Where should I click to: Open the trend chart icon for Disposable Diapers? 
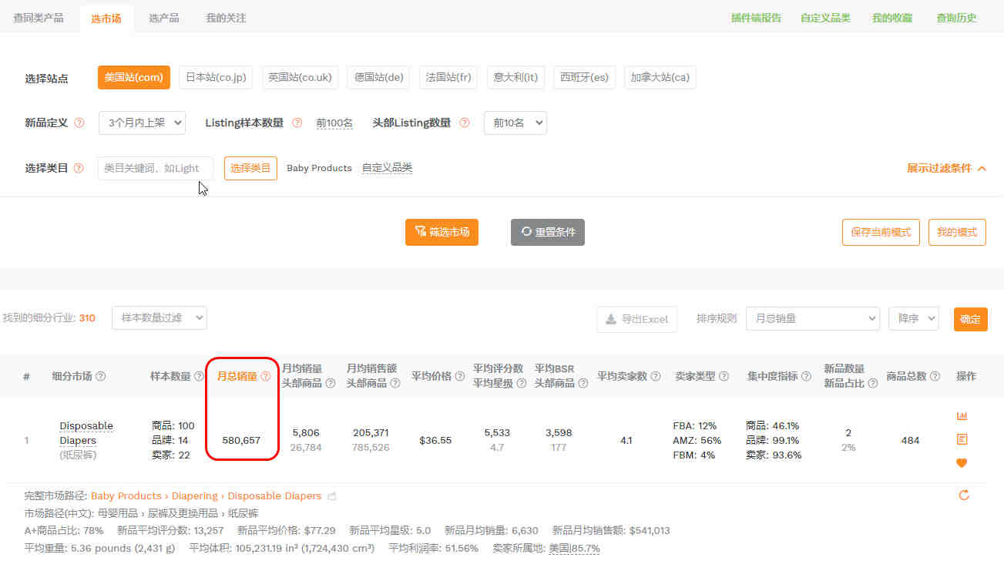pos(962,416)
